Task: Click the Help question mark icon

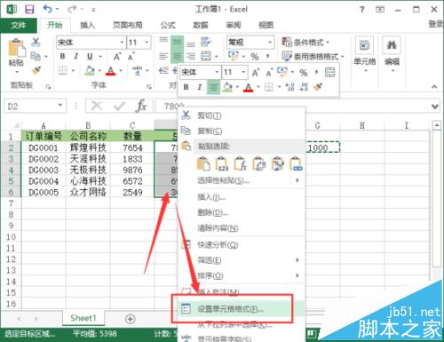Action: coord(361,10)
